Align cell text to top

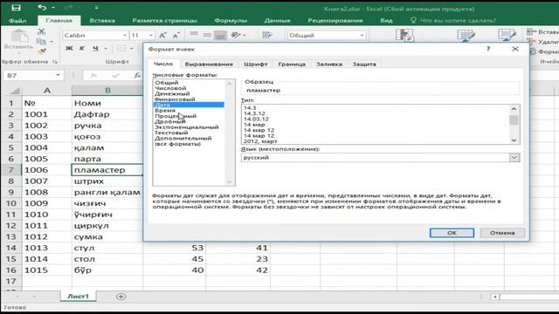click(x=194, y=35)
